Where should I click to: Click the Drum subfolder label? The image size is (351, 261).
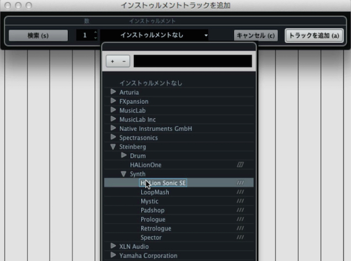coord(138,156)
